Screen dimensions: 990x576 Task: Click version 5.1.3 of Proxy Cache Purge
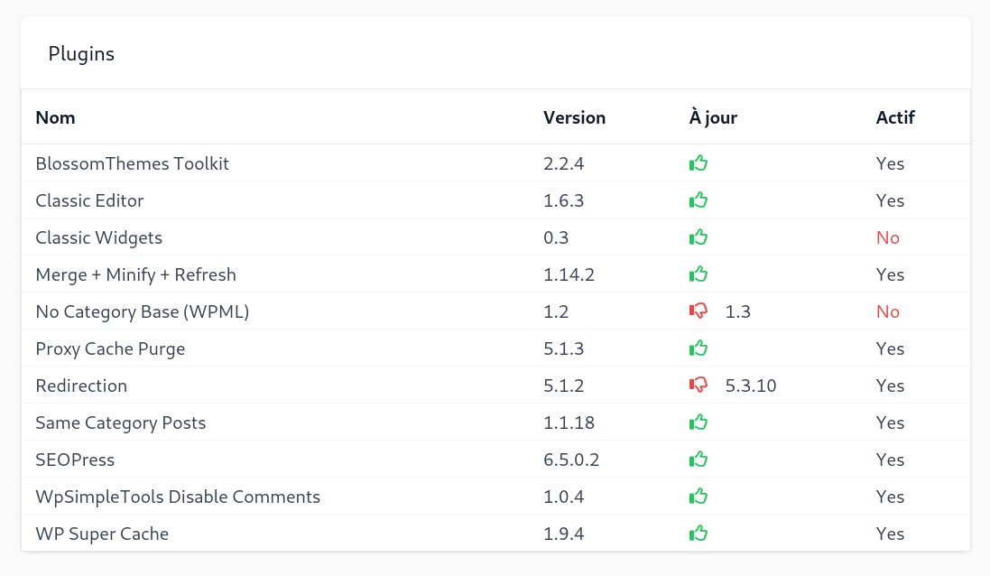pyautogui.click(x=564, y=348)
